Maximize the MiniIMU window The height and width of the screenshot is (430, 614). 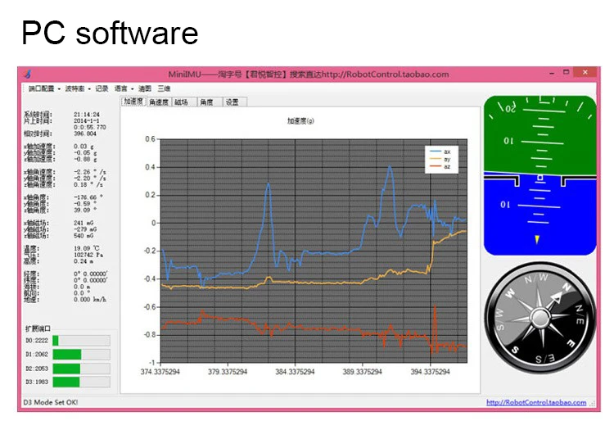coord(567,72)
